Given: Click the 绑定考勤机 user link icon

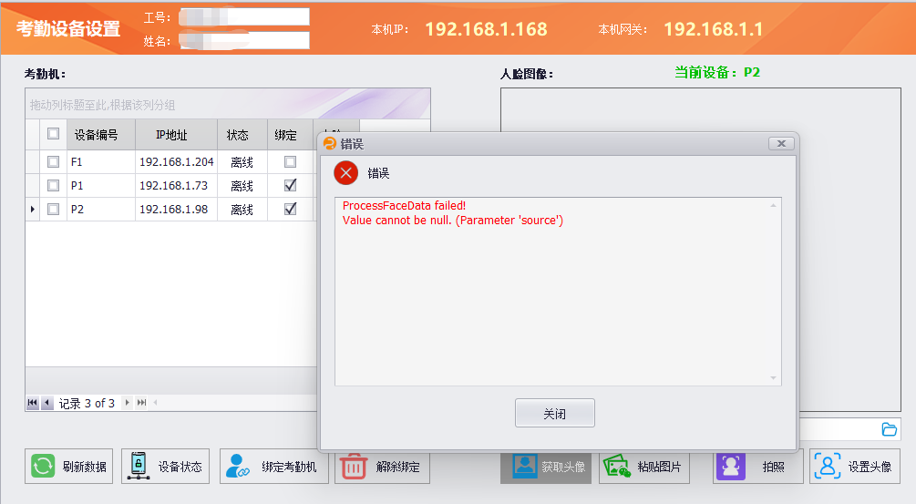Looking at the screenshot, I should pos(237,466).
